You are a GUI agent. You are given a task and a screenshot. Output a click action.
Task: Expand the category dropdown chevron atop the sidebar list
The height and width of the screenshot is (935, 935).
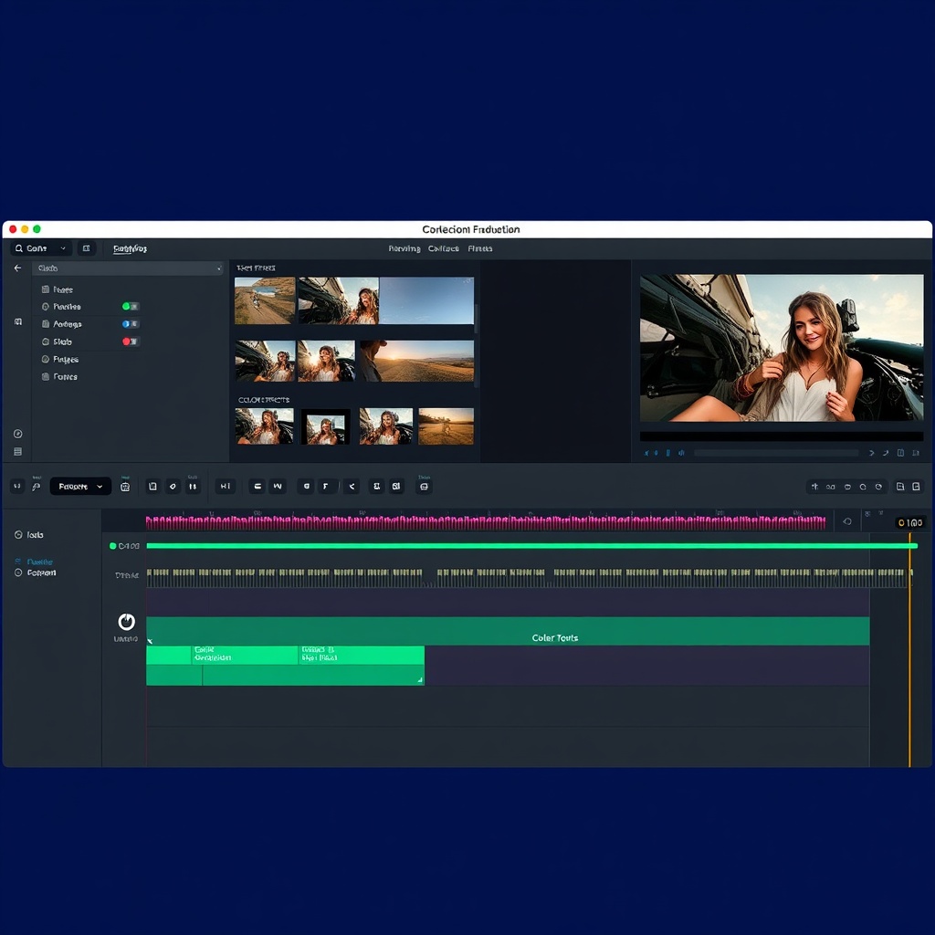pyautogui.click(x=219, y=269)
